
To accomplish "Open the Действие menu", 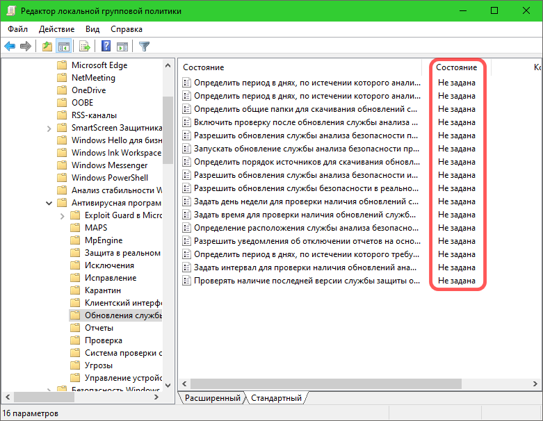I will tap(56, 29).
